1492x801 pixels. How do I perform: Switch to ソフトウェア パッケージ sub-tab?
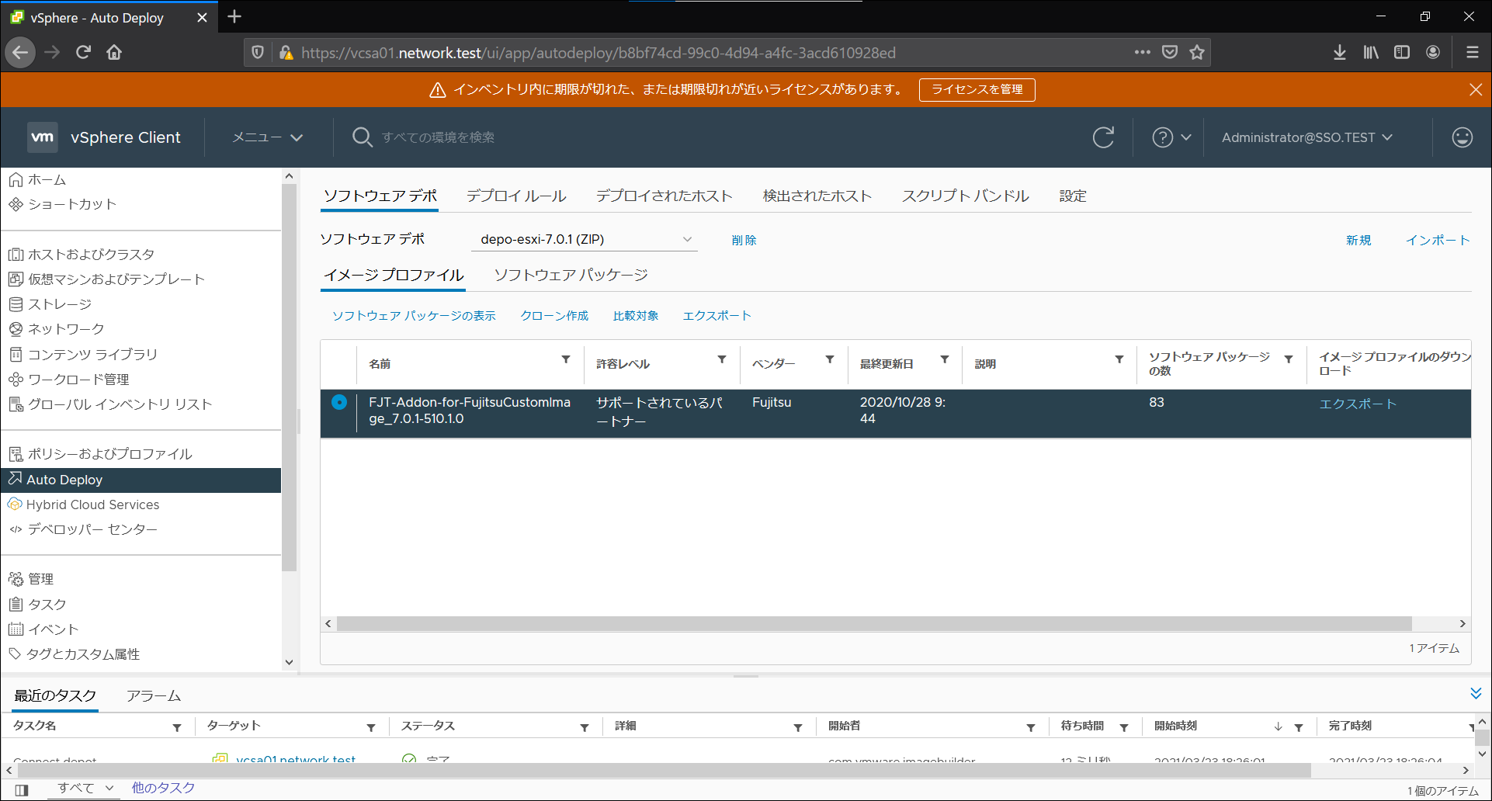tap(571, 276)
